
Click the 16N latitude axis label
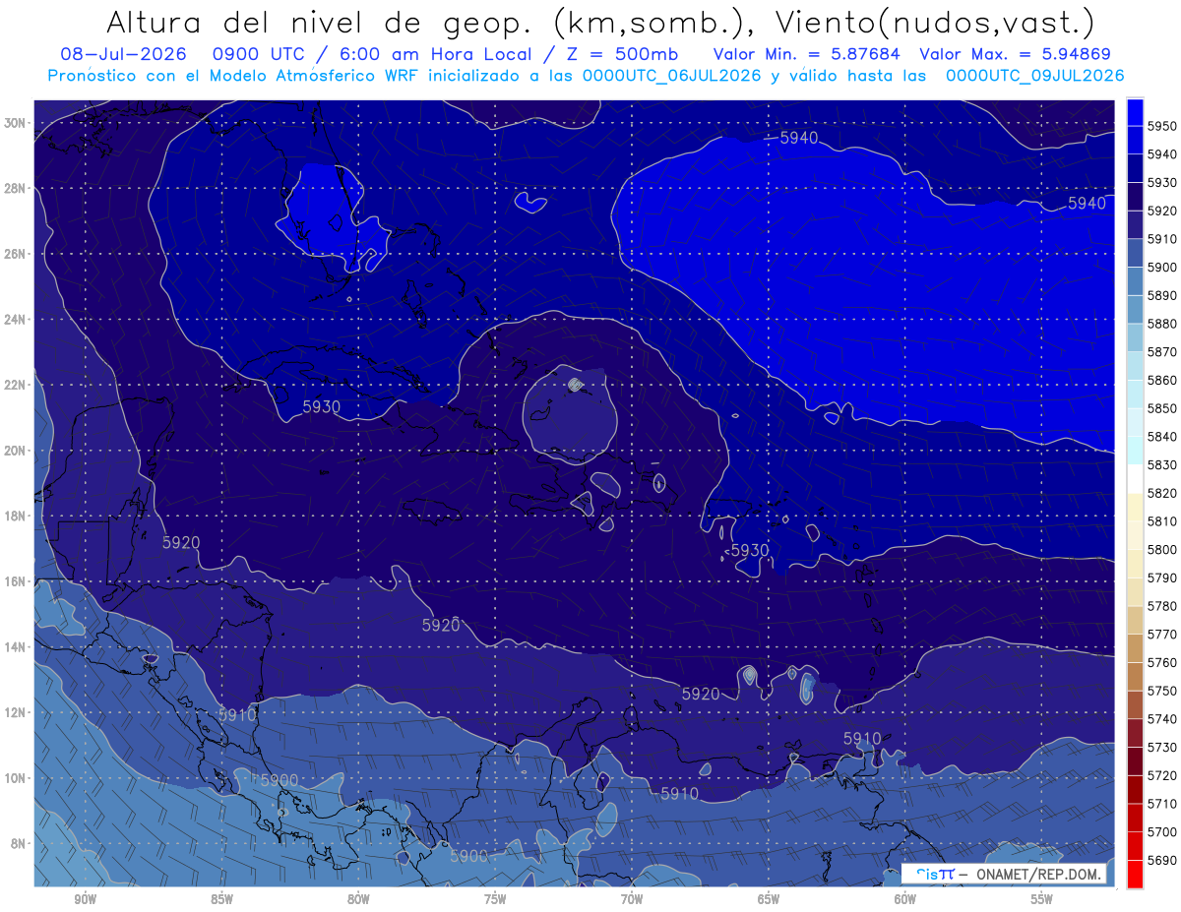[x=15, y=580]
